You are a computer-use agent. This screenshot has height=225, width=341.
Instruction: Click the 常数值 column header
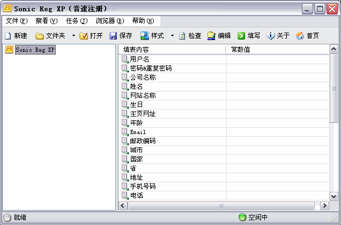point(277,50)
